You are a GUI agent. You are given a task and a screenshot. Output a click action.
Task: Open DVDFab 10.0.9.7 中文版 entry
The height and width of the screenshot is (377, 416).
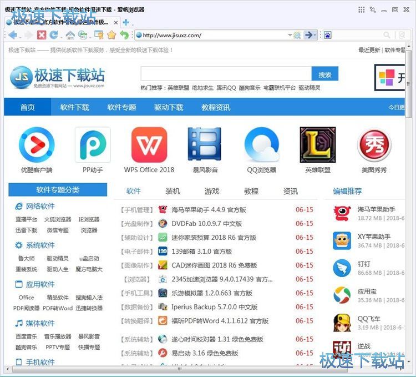coord(207,224)
